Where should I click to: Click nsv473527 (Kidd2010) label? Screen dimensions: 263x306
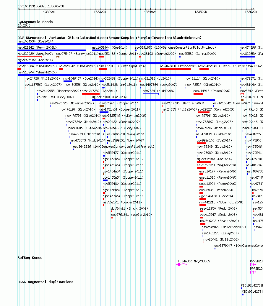pos(203,85)
